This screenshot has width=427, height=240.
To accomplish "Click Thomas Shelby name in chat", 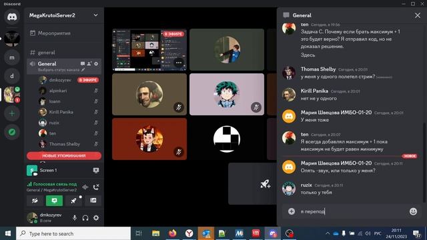I will coord(318,69).
